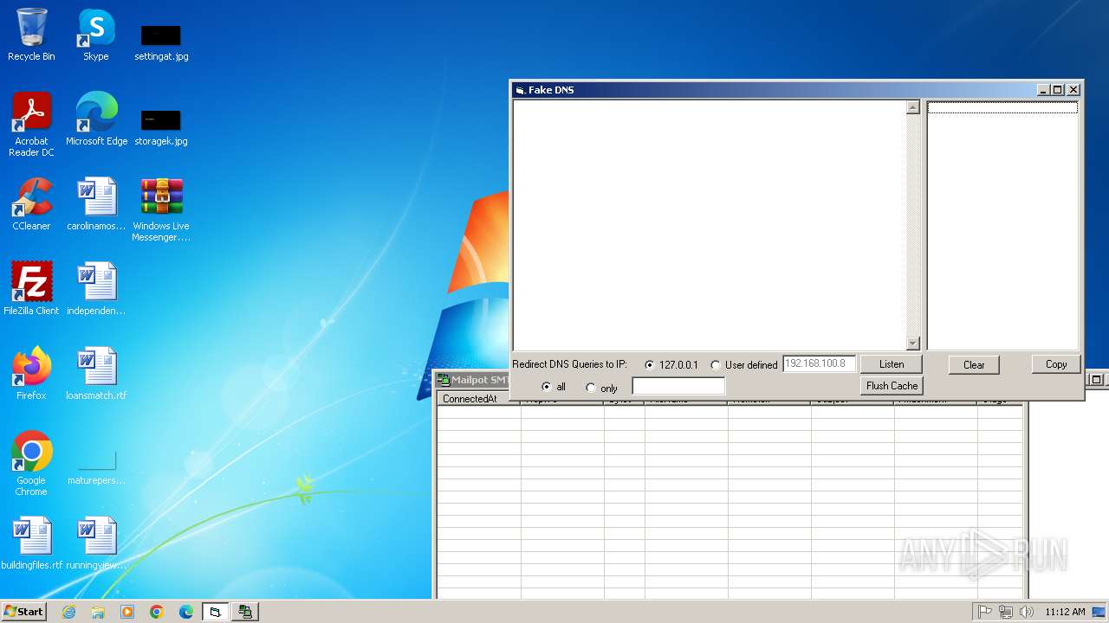
Task: Select the independen document icon
Action: (96, 289)
